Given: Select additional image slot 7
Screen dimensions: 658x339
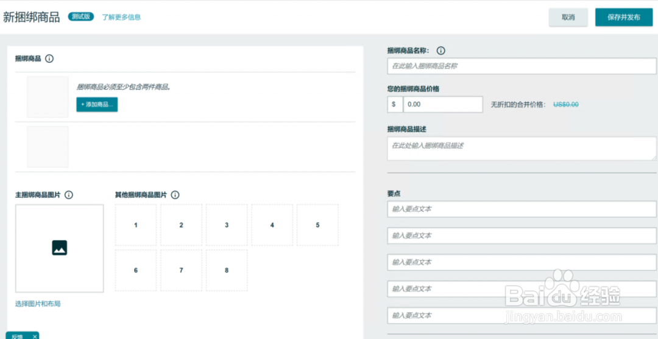Looking at the screenshot, I should [182, 270].
